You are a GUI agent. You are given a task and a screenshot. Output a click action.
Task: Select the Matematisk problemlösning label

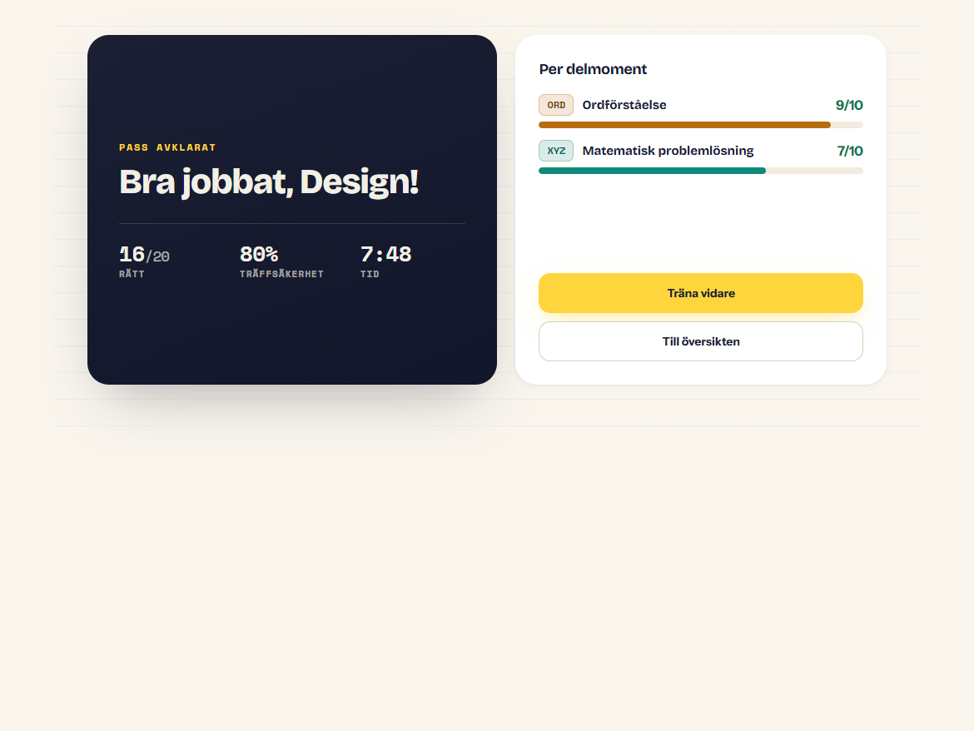(668, 151)
